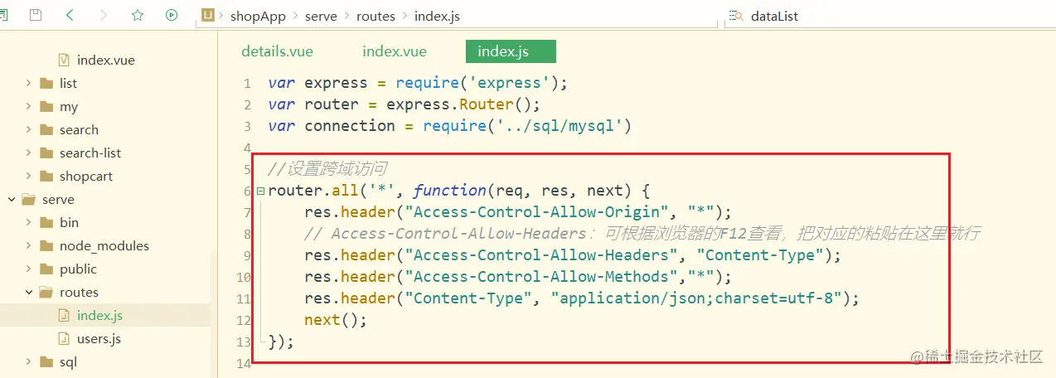Open users.js in the file tree

99,338
